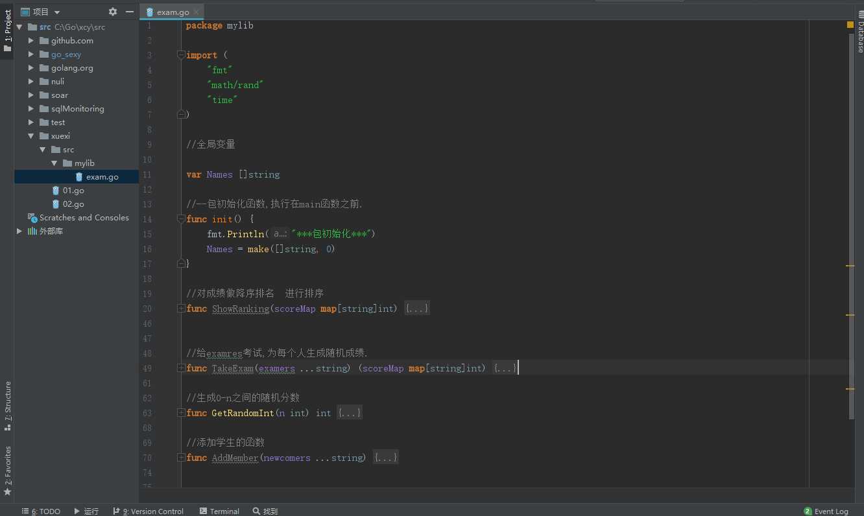Click line number 11 in gutter
The height and width of the screenshot is (516, 864).
point(147,174)
